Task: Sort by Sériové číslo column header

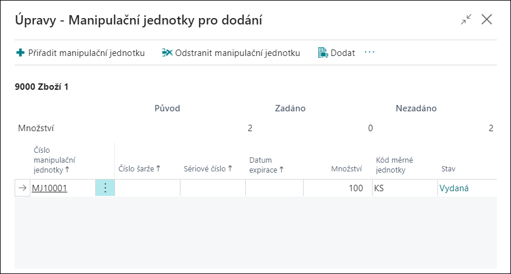Action: (207, 168)
